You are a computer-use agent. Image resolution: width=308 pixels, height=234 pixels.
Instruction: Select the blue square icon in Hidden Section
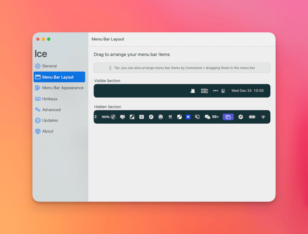[188, 117]
